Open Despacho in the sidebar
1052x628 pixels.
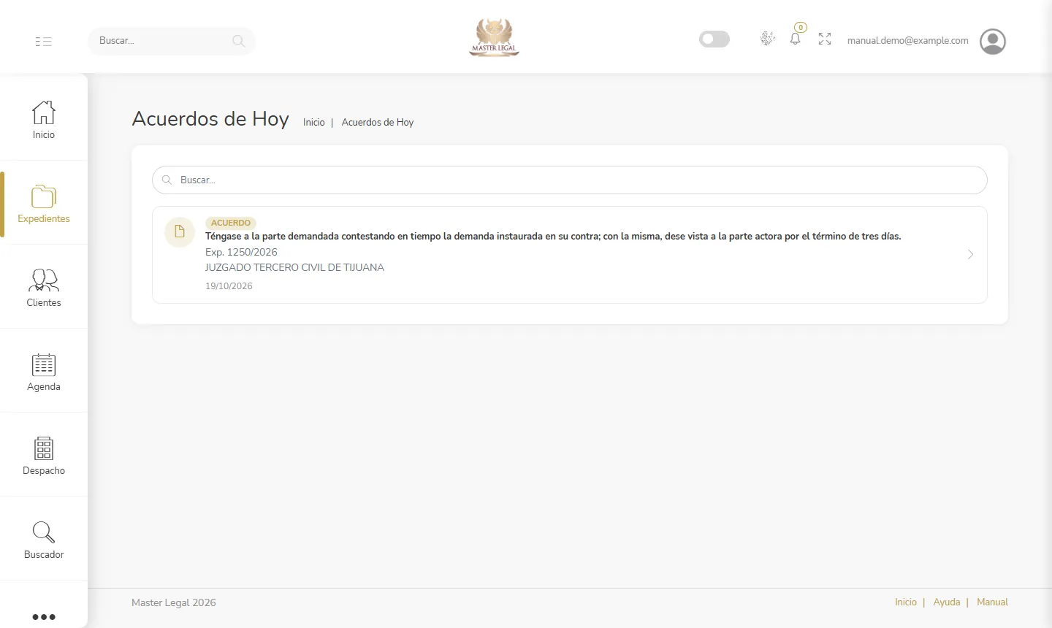tap(44, 456)
